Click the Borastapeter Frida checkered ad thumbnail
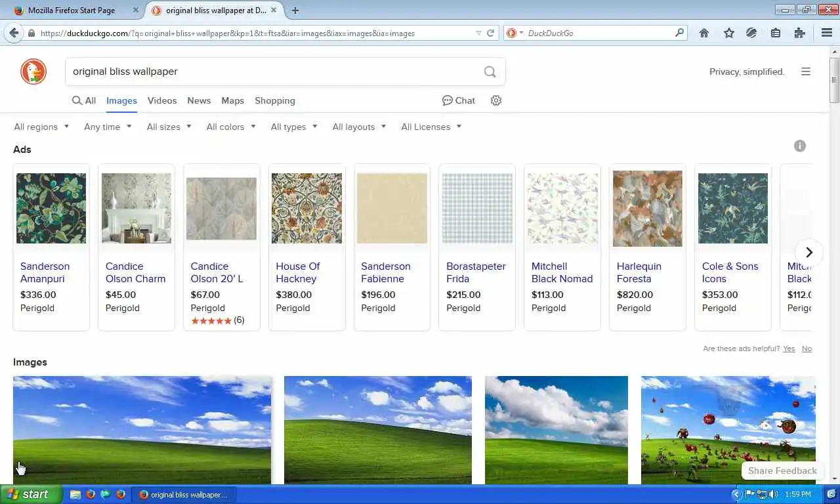Viewport: 840px width, 504px height. pyautogui.click(x=477, y=209)
